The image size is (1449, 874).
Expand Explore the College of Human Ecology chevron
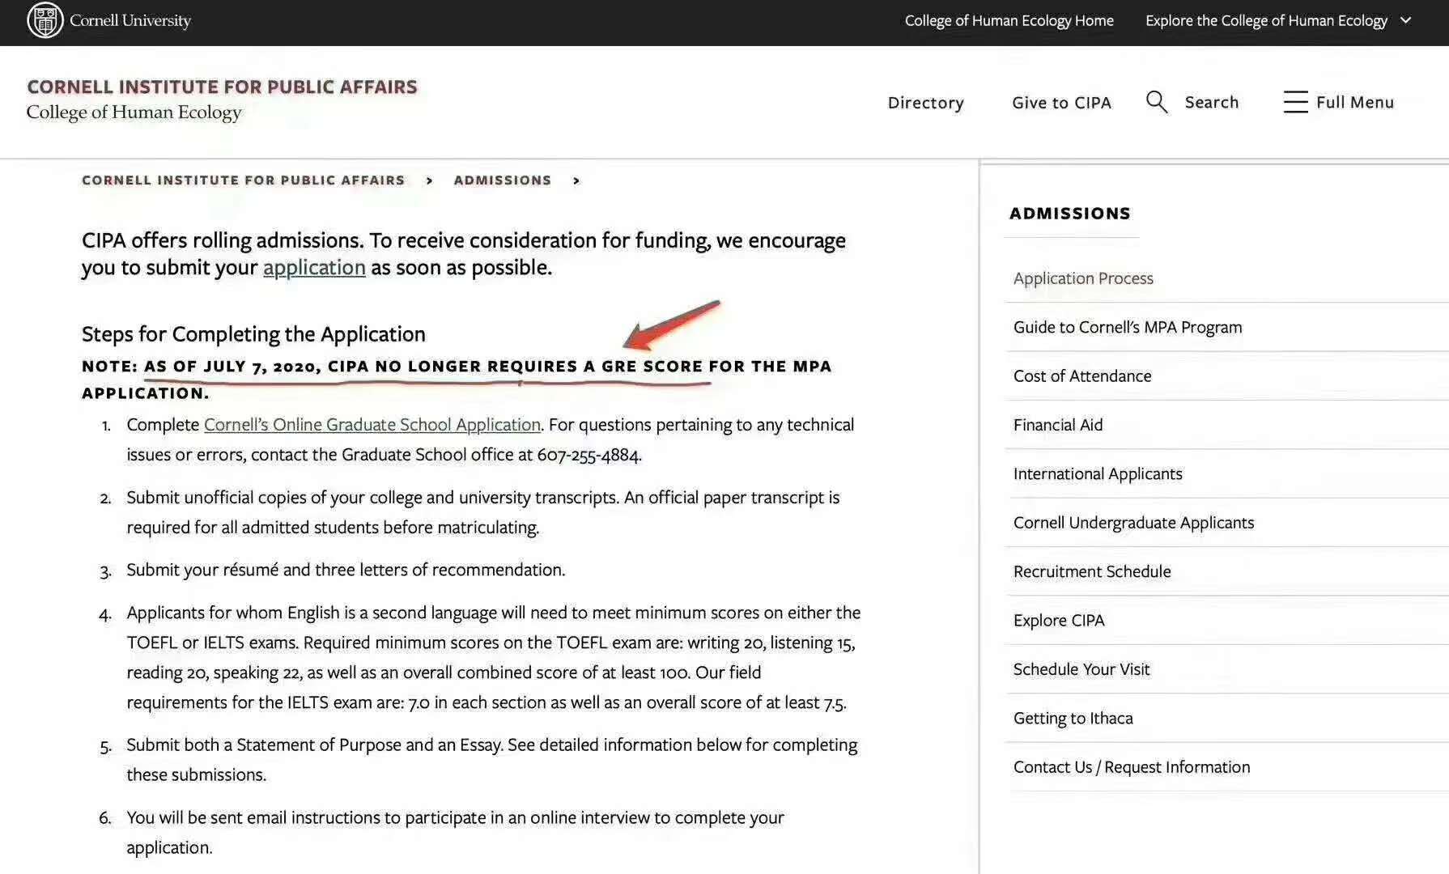tap(1405, 20)
